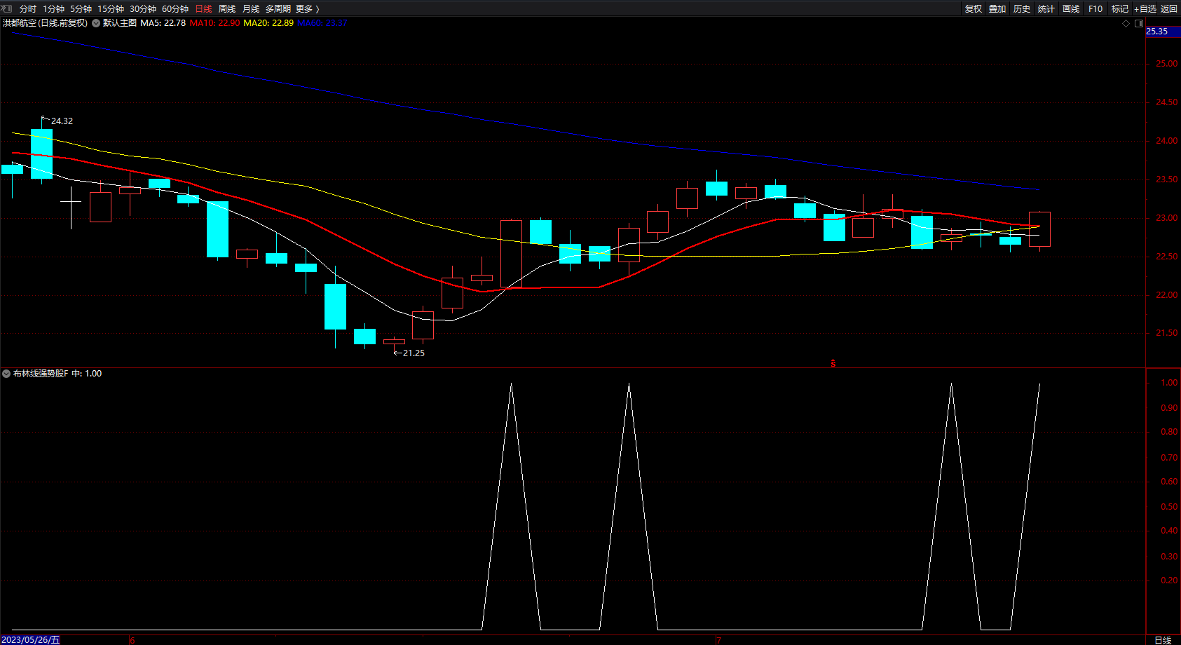
Task: Open the main chart indicator dropdown arrow
Action: coord(96,23)
